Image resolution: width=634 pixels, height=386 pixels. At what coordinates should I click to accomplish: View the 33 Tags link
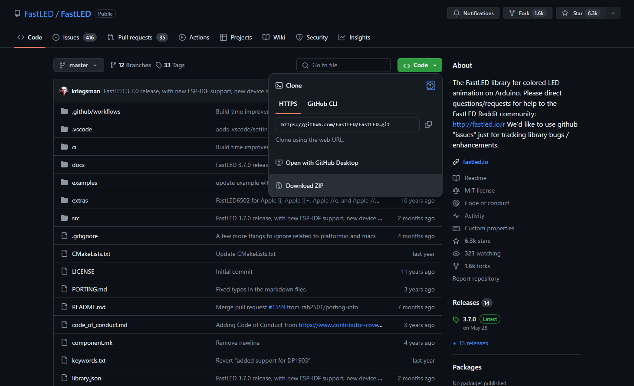tap(170, 65)
